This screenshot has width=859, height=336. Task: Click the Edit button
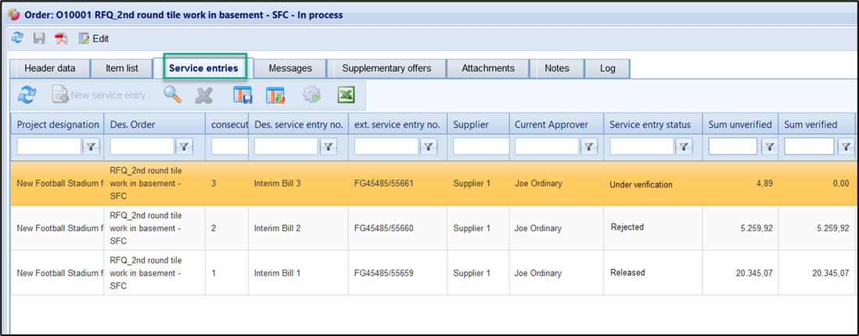pyautogui.click(x=93, y=38)
